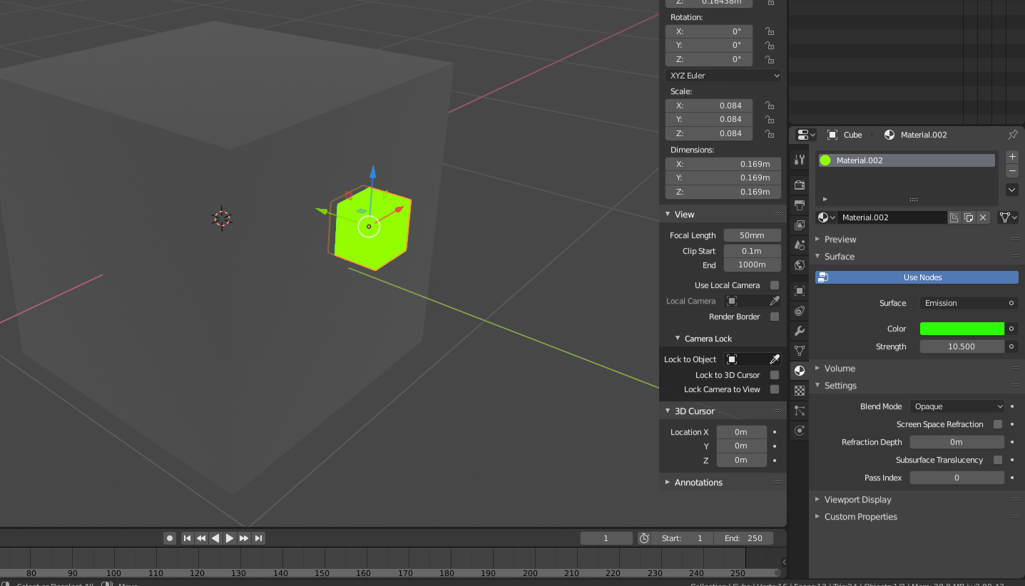This screenshot has height=586, width=1025.
Task: Pin the Material properties editor
Action: [1012, 135]
